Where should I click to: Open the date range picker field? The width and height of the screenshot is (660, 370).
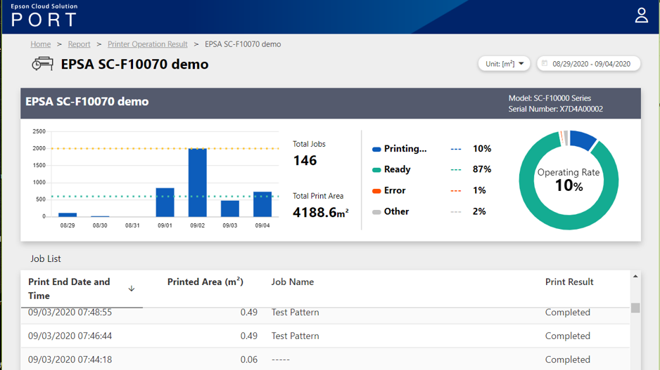click(591, 64)
